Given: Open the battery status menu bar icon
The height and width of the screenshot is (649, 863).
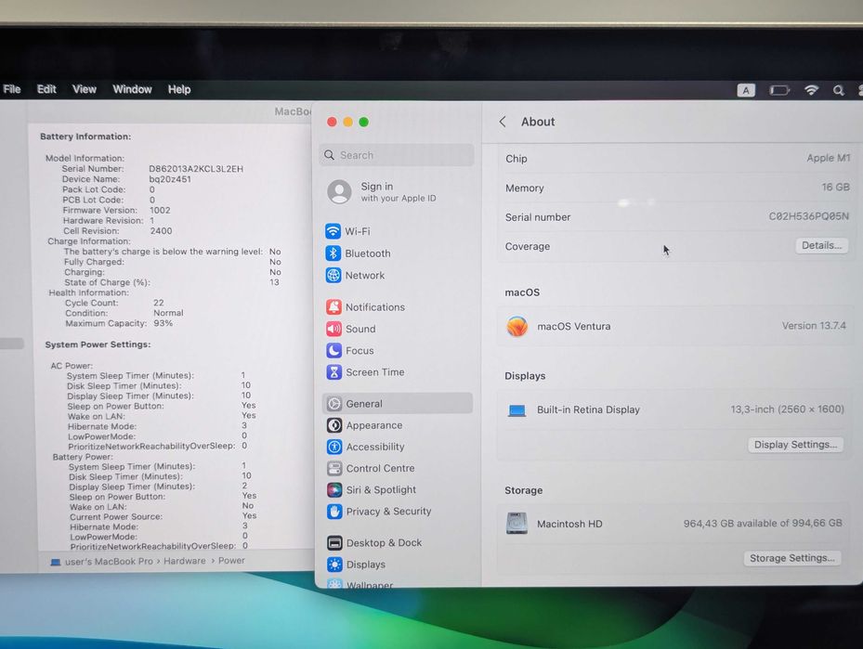Looking at the screenshot, I should tap(778, 90).
